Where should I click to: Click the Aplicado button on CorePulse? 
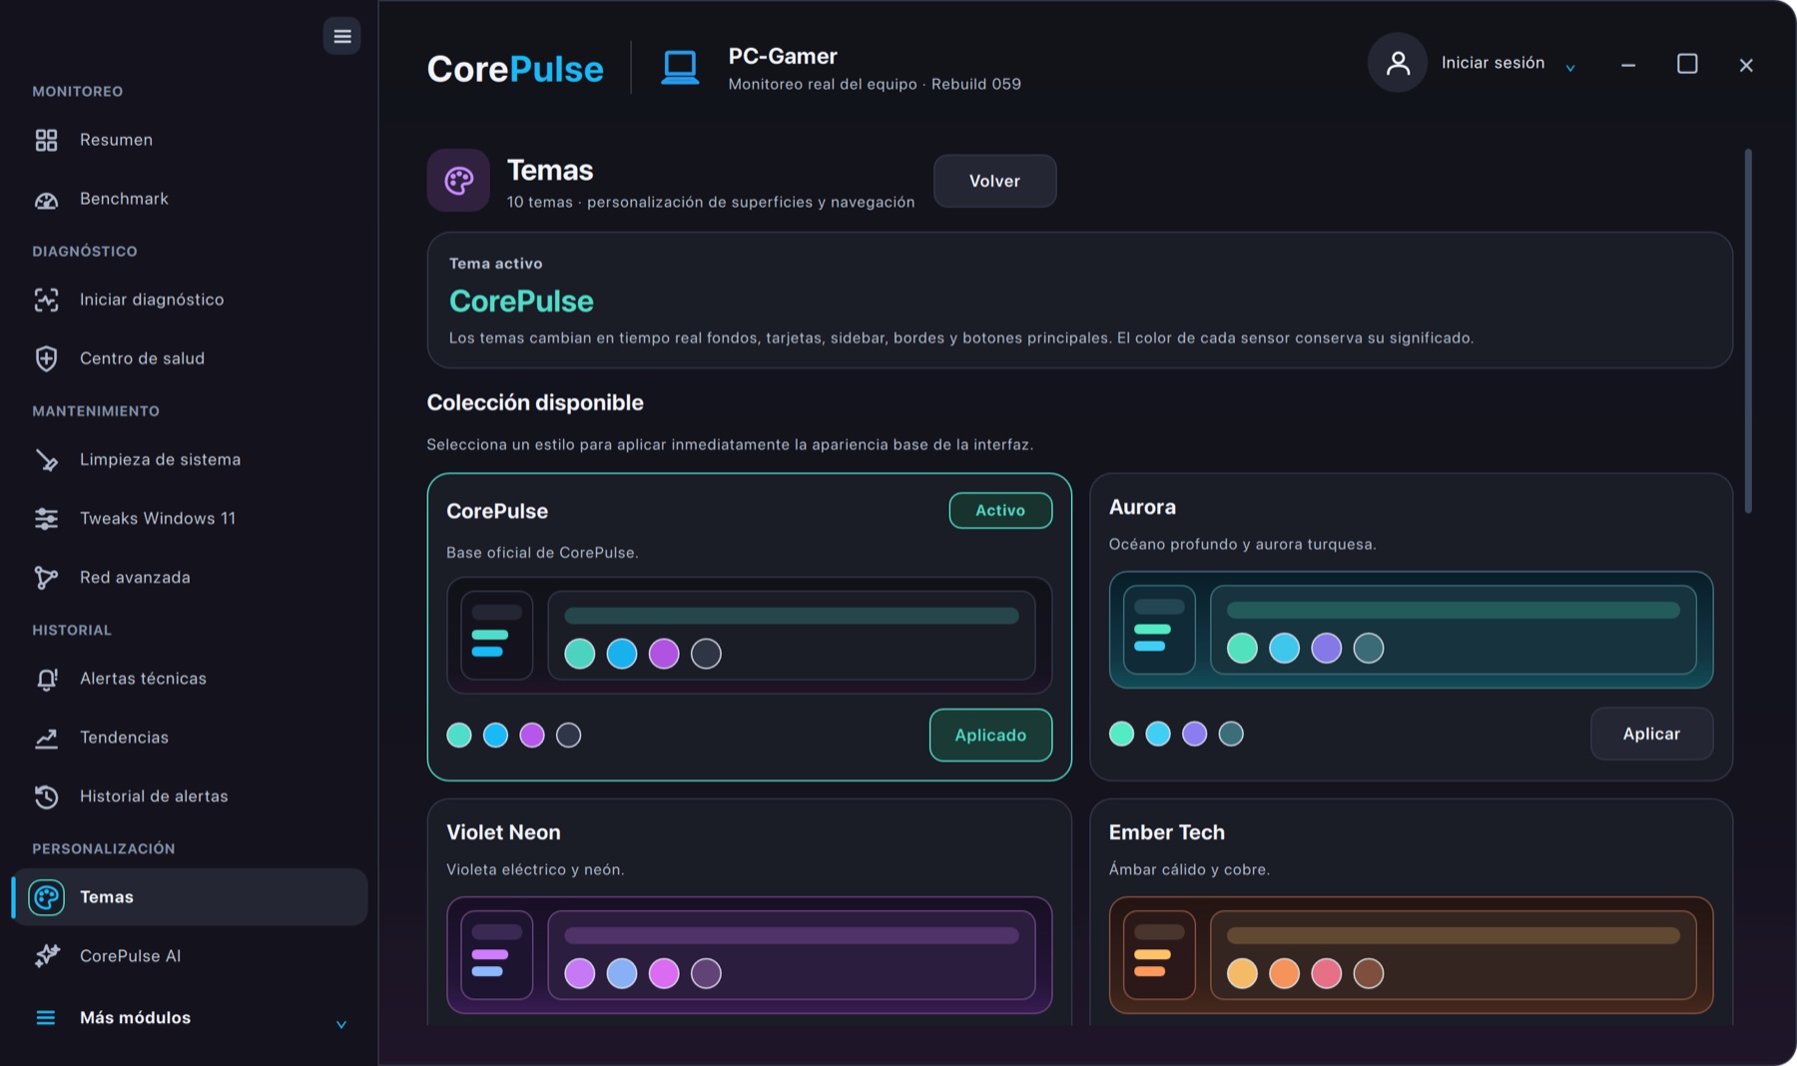coord(990,735)
